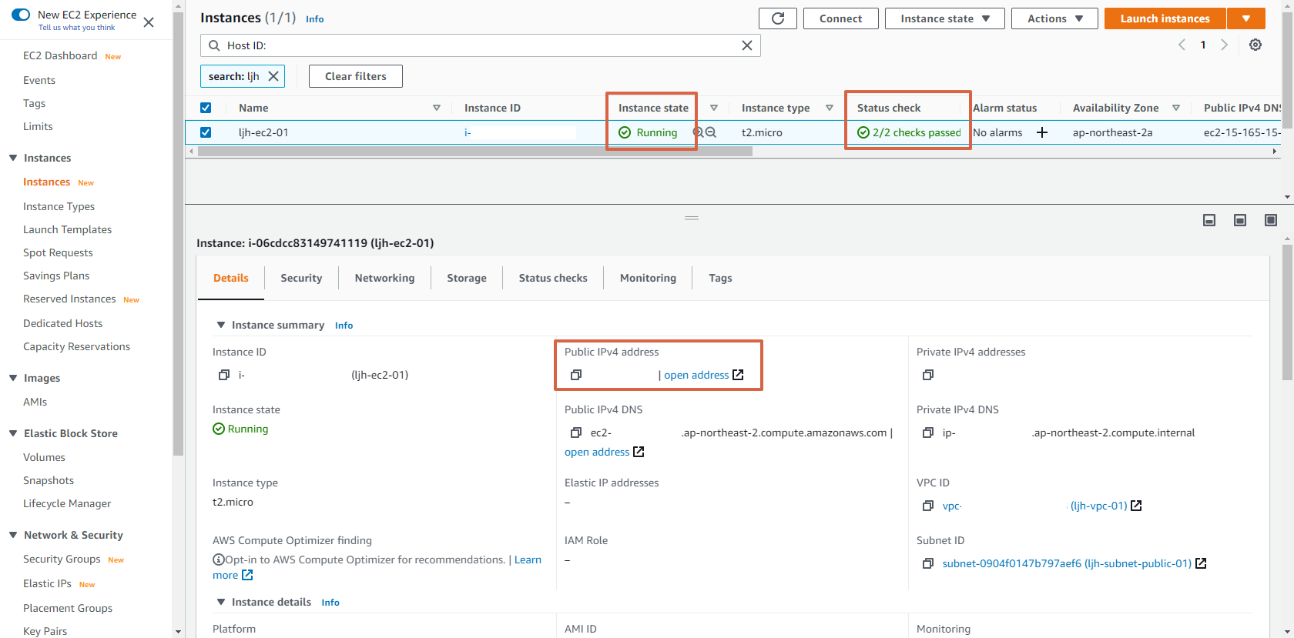Image resolution: width=1294 pixels, height=638 pixels.
Task: Sort by Instance state column arrow
Action: coord(714,108)
